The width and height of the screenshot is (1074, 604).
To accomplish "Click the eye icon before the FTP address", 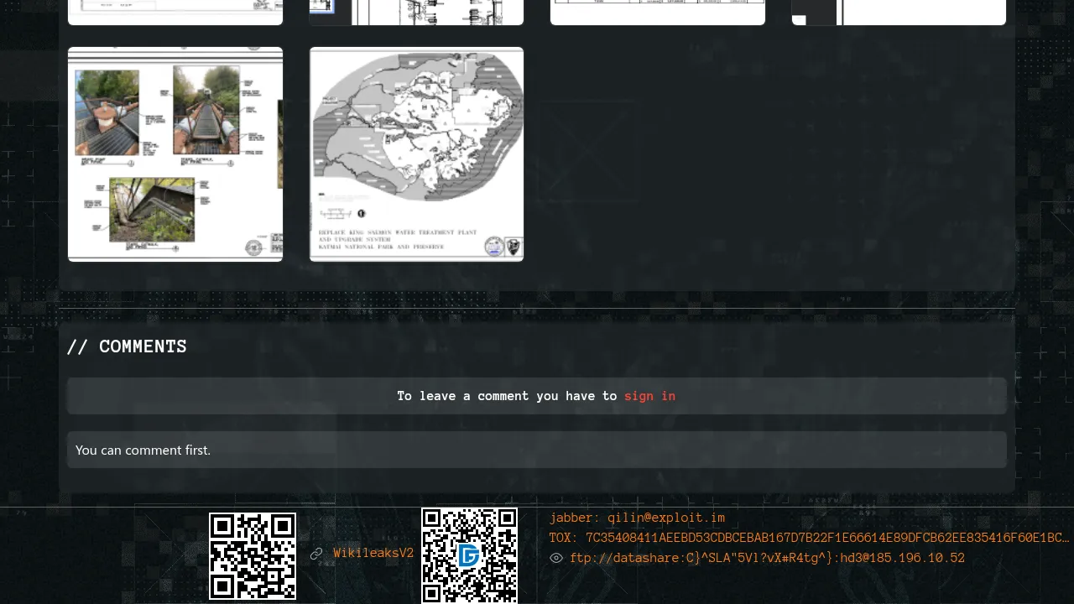I will coord(556,558).
